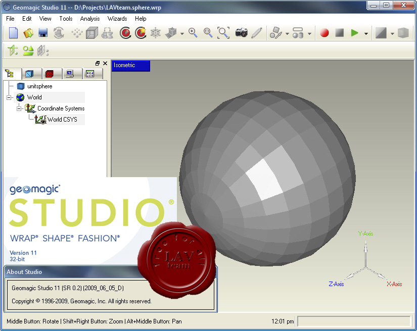Click the About Studio dialog title
417x331 pixels.
tap(24, 272)
